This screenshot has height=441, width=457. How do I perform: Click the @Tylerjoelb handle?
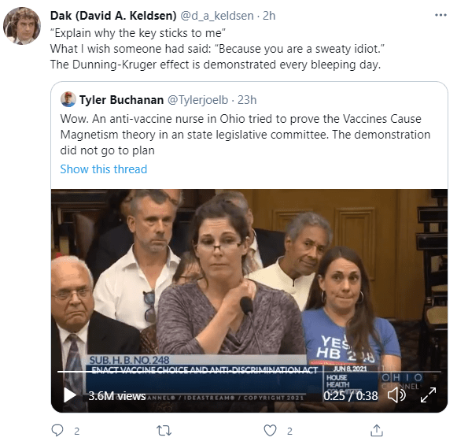197,100
